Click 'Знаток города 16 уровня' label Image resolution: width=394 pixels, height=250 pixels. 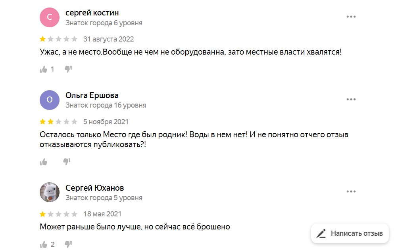(106, 105)
